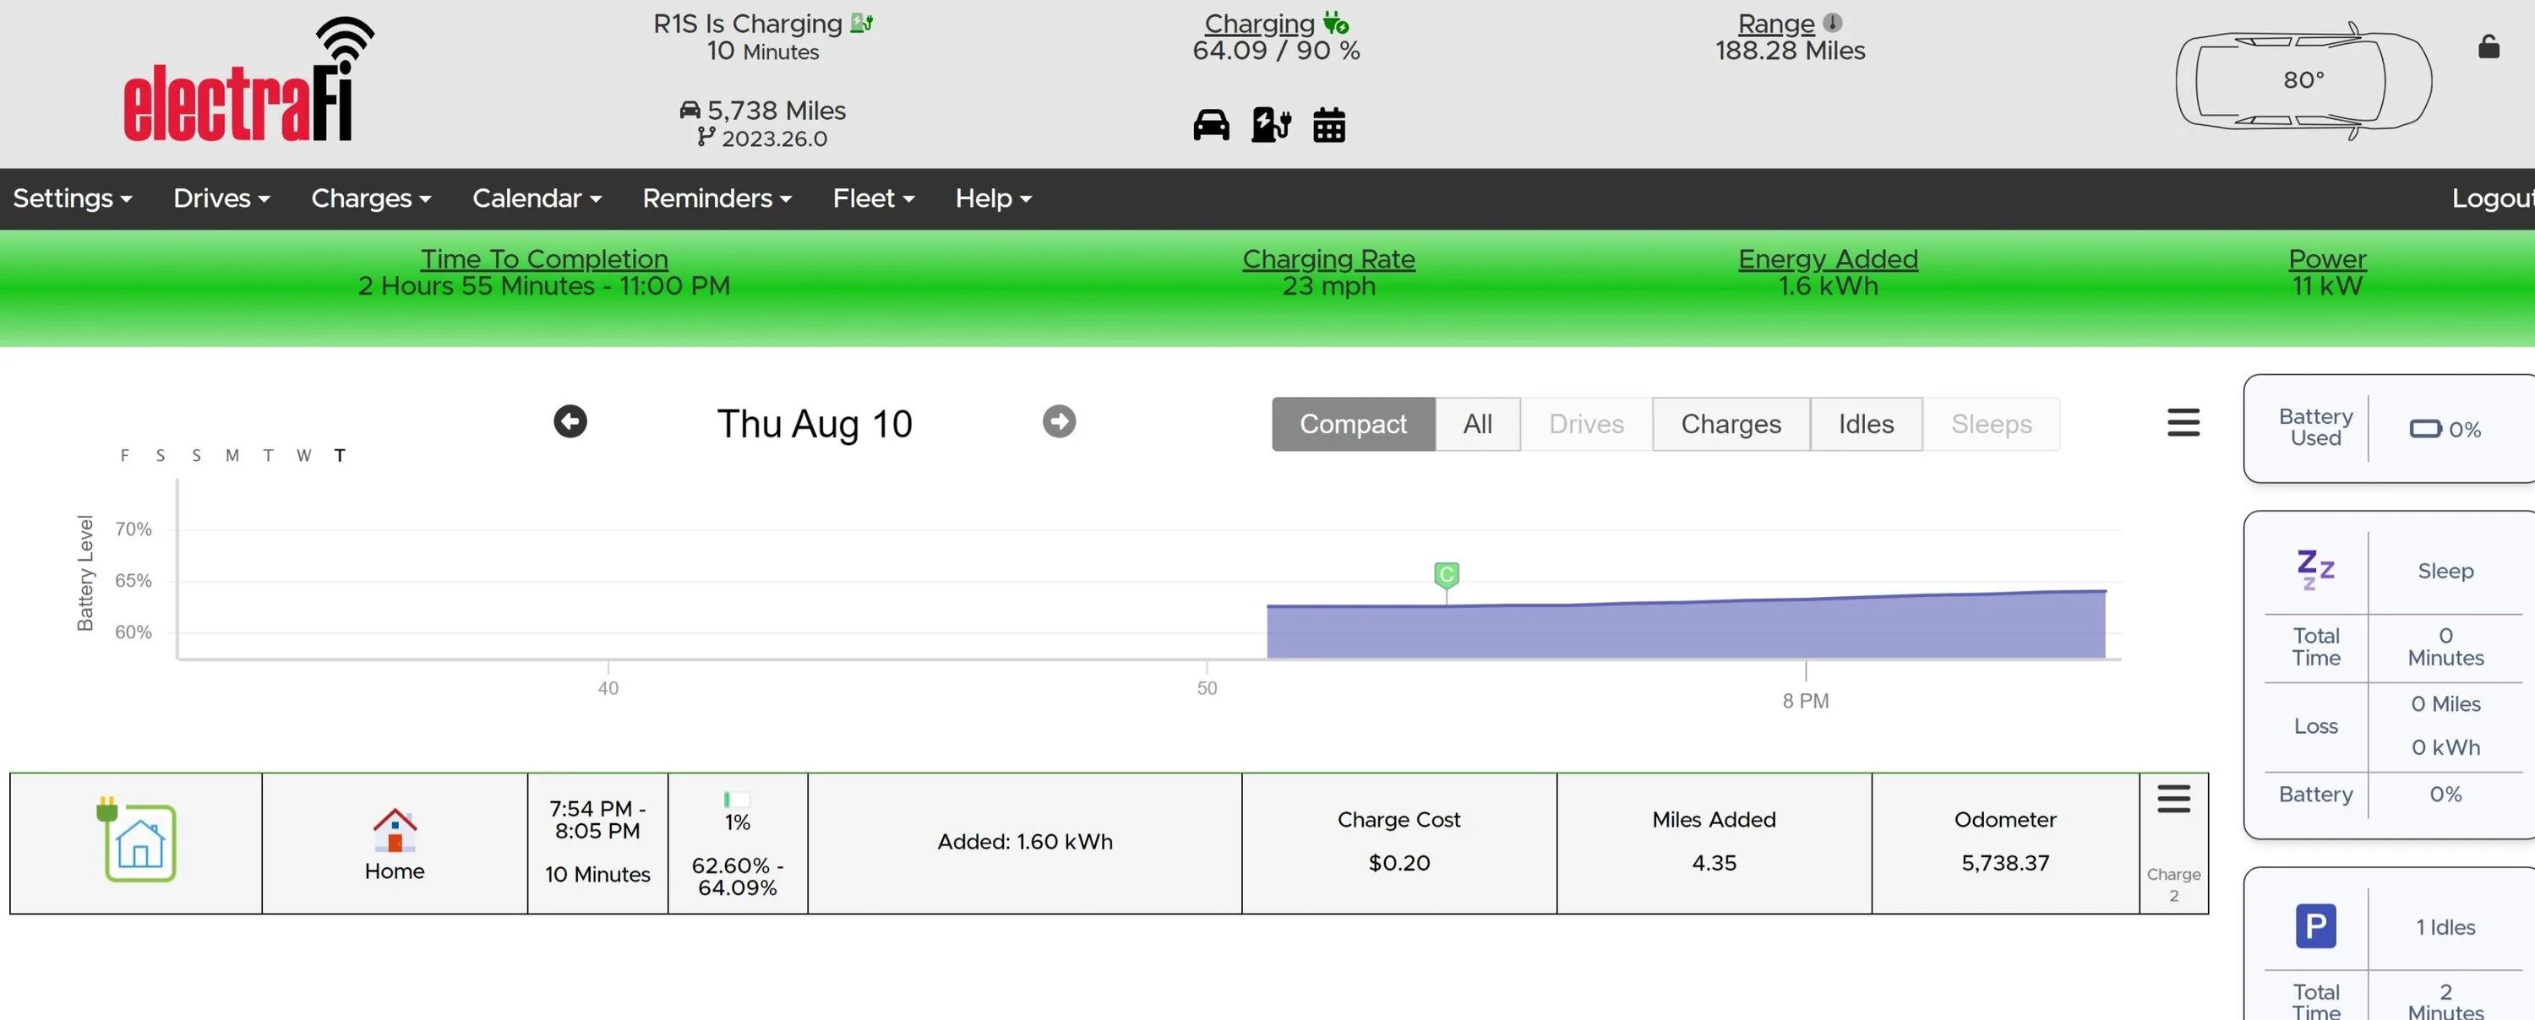
Task: Toggle the Drives filter
Action: [x=1585, y=424]
